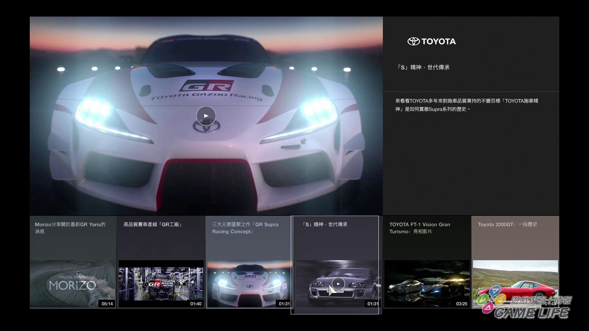589x331 pixels.
Task: Click the 01:40 duration badge
Action: 196,304
